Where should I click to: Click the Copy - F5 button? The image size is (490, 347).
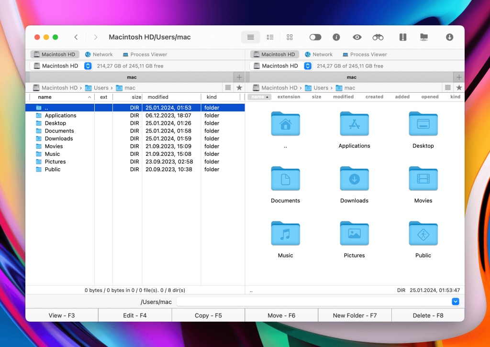[x=208, y=314]
